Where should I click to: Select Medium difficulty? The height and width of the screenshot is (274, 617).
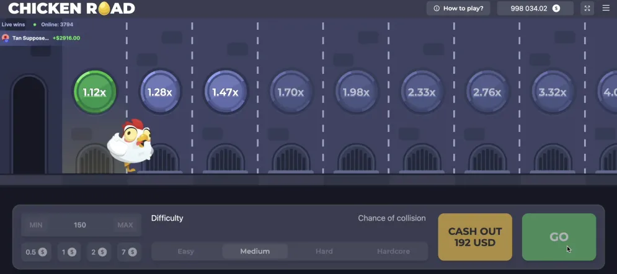pyautogui.click(x=255, y=251)
